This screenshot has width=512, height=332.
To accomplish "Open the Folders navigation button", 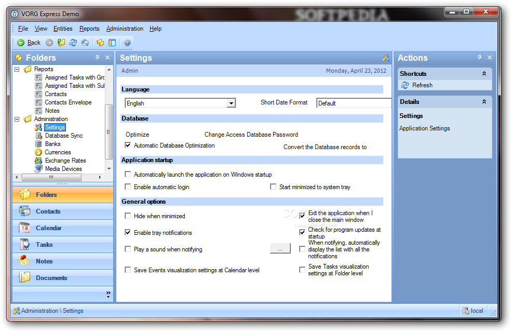I will pyautogui.click(x=63, y=195).
